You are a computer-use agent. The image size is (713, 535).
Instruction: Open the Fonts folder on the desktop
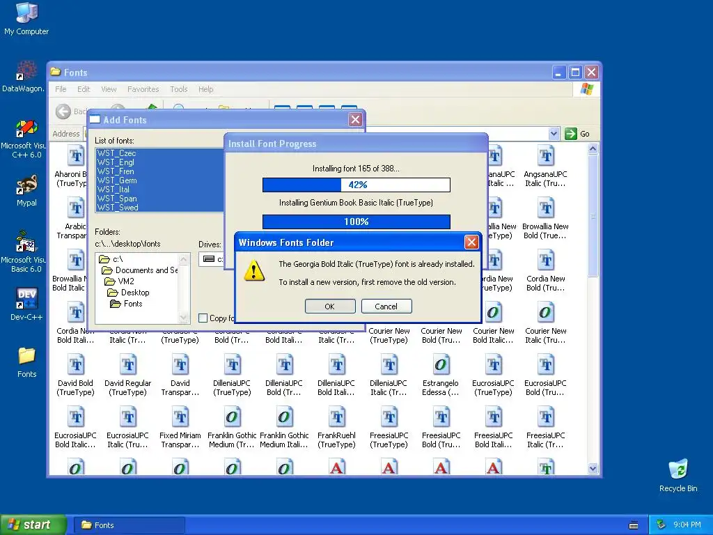coord(26,362)
